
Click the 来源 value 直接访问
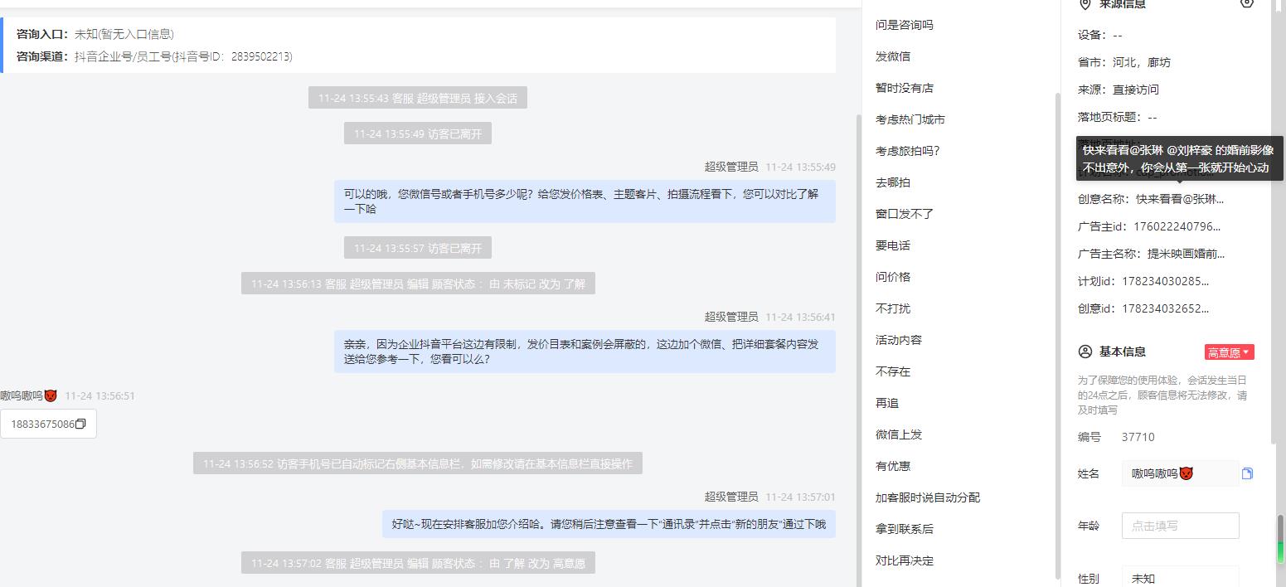pyautogui.click(x=1136, y=90)
